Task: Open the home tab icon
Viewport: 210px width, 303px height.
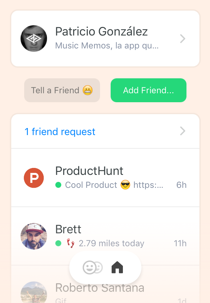Action: click(117, 267)
